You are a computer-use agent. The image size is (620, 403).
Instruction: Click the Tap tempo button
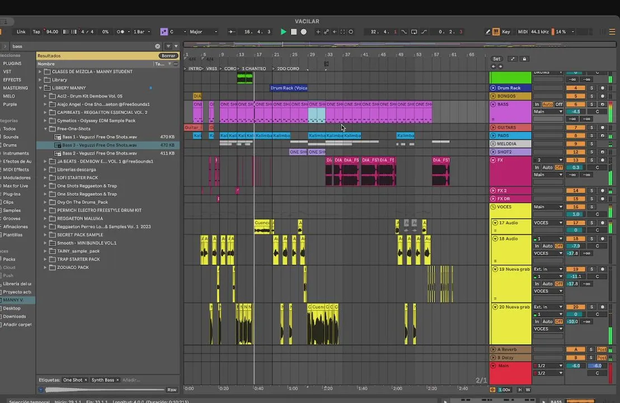36,32
